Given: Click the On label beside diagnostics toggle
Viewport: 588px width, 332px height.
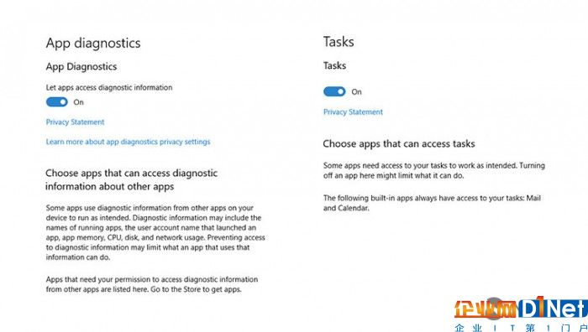Looking at the screenshot, I should pyautogui.click(x=78, y=102).
